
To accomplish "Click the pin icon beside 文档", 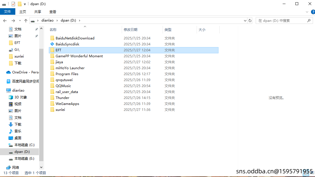I will pos(36,29).
